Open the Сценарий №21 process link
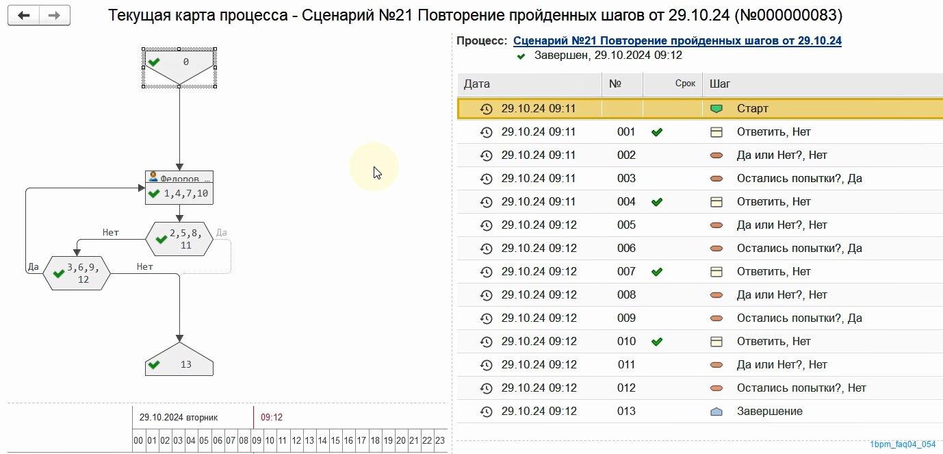The width and height of the screenshot is (943, 454). click(x=677, y=40)
